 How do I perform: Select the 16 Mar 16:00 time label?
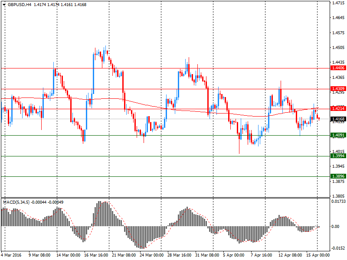click(96, 255)
